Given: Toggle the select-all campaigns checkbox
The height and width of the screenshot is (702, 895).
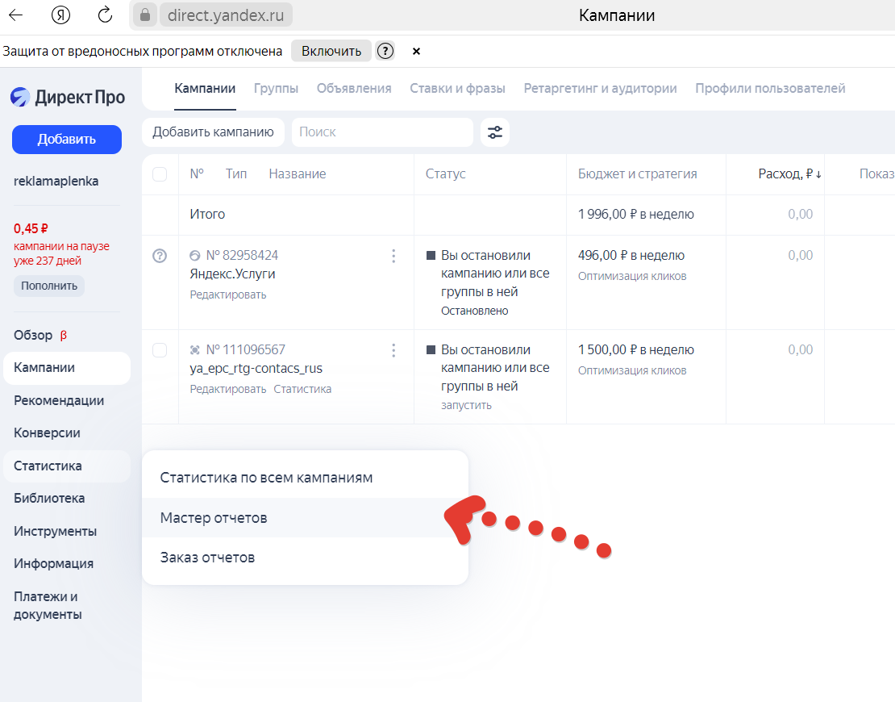Looking at the screenshot, I should click(x=160, y=174).
